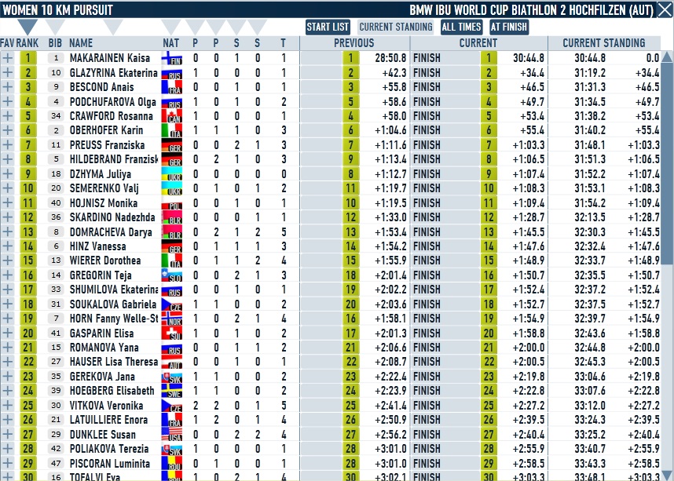Click Norway flag beside HORN Fanny
674x481 pixels.
click(171, 319)
